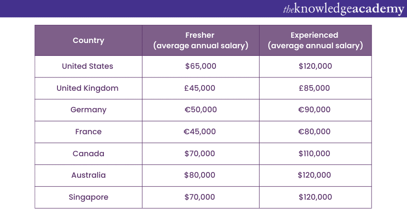Click the United States row label
407x215 pixels.
pyautogui.click(x=88, y=66)
